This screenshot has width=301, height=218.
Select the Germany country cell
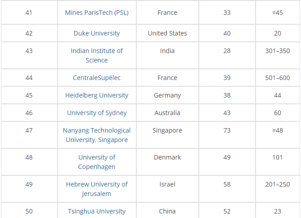coord(167,95)
